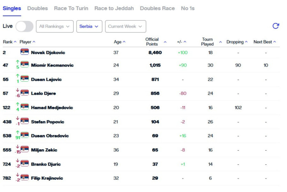Click the Official Points sort arrow
This screenshot has height=192, width=287.
click(x=165, y=42)
